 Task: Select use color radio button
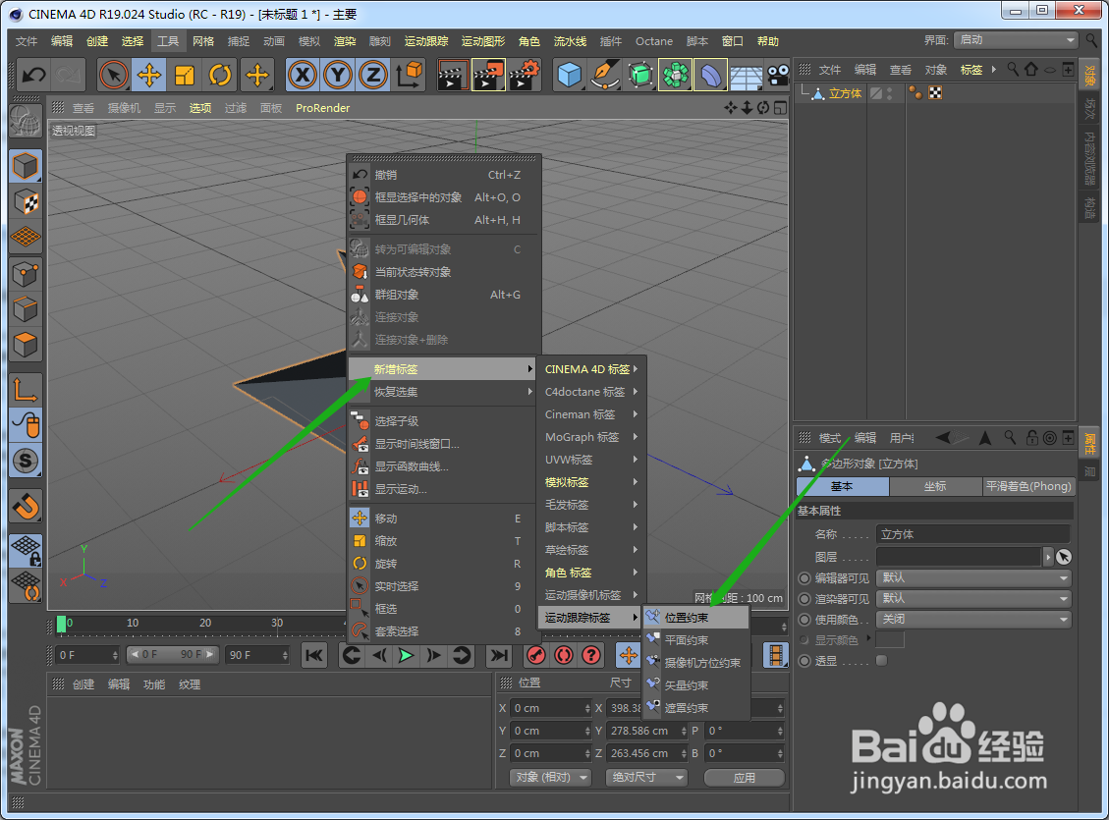(804, 620)
